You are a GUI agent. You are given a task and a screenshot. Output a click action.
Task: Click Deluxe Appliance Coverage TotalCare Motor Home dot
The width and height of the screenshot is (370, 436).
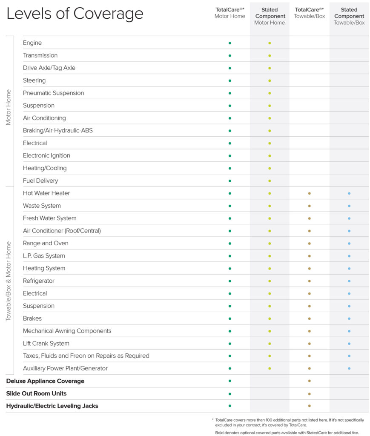(230, 381)
